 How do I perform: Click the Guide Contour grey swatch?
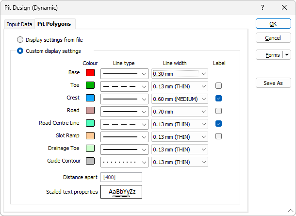[x=90, y=161]
